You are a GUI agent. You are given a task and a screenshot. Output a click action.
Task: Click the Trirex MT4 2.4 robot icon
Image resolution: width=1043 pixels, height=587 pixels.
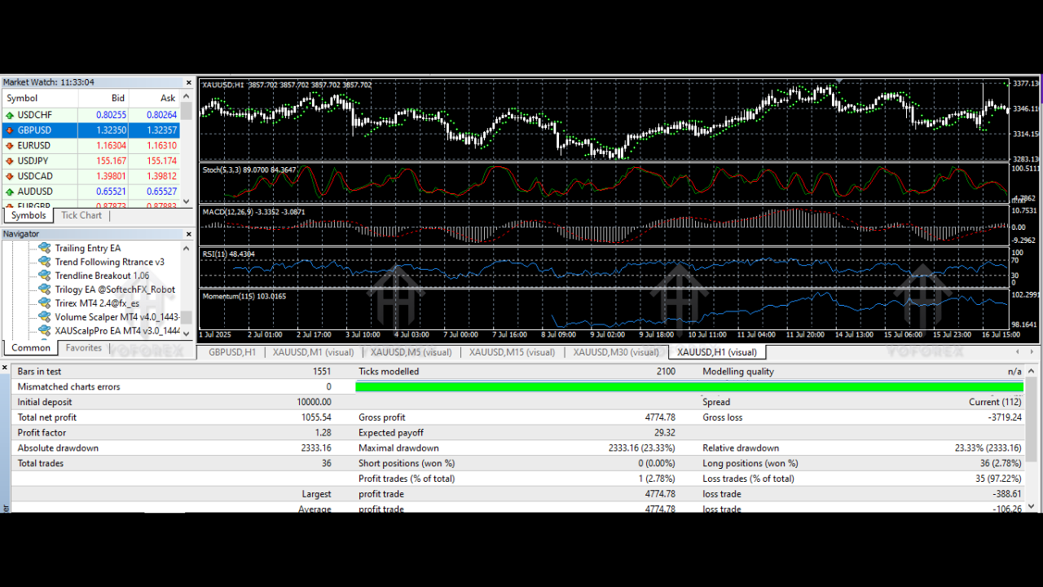pyautogui.click(x=44, y=303)
